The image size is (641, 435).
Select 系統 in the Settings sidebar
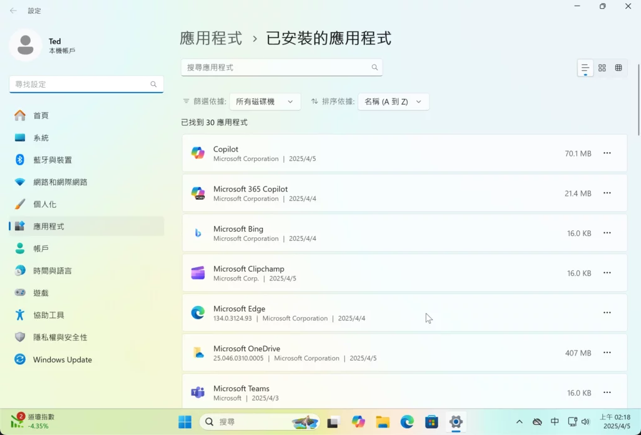pos(42,137)
